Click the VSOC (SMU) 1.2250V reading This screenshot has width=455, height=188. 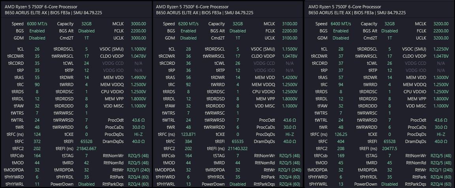pos(442,49)
